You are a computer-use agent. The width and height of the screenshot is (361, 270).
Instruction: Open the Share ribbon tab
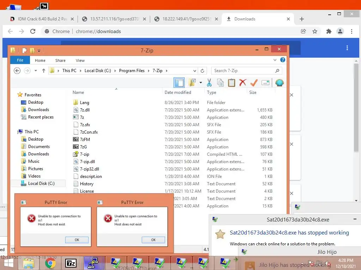click(x=60, y=60)
